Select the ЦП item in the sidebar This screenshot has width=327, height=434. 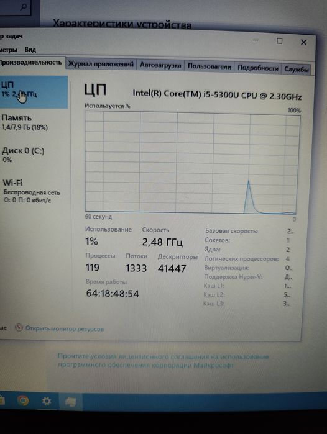[33, 92]
